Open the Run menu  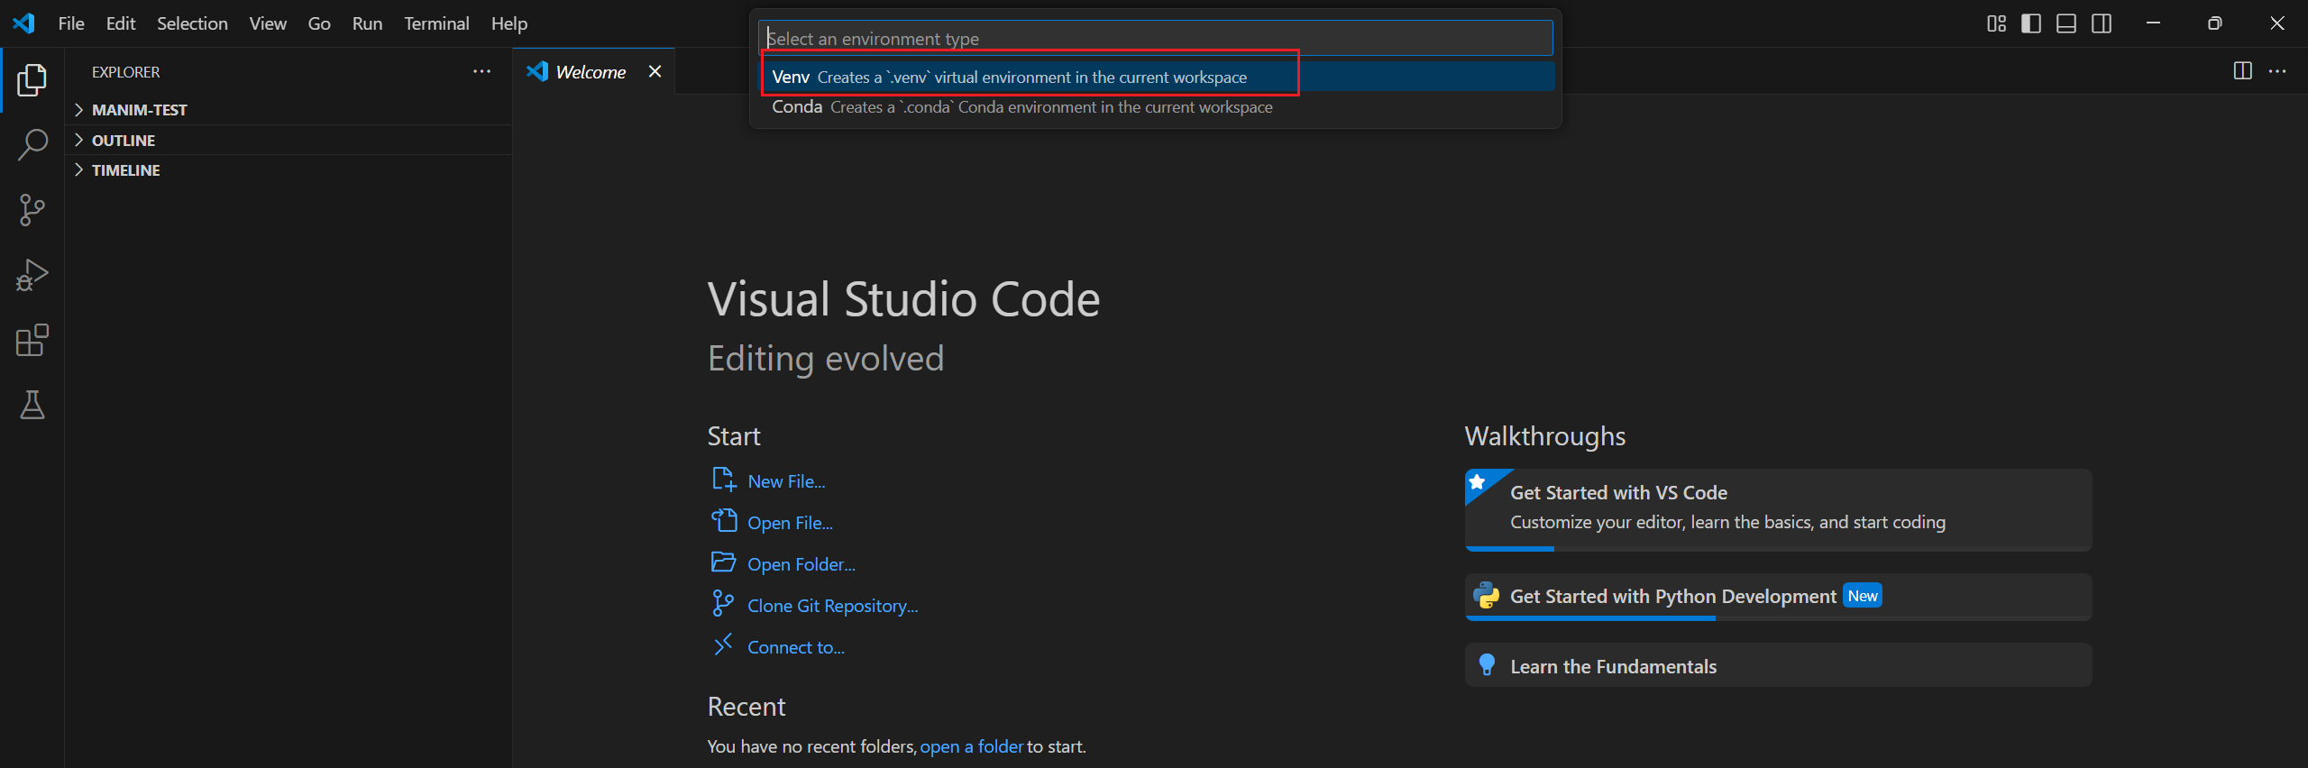pyautogui.click(x=367, y=23)
